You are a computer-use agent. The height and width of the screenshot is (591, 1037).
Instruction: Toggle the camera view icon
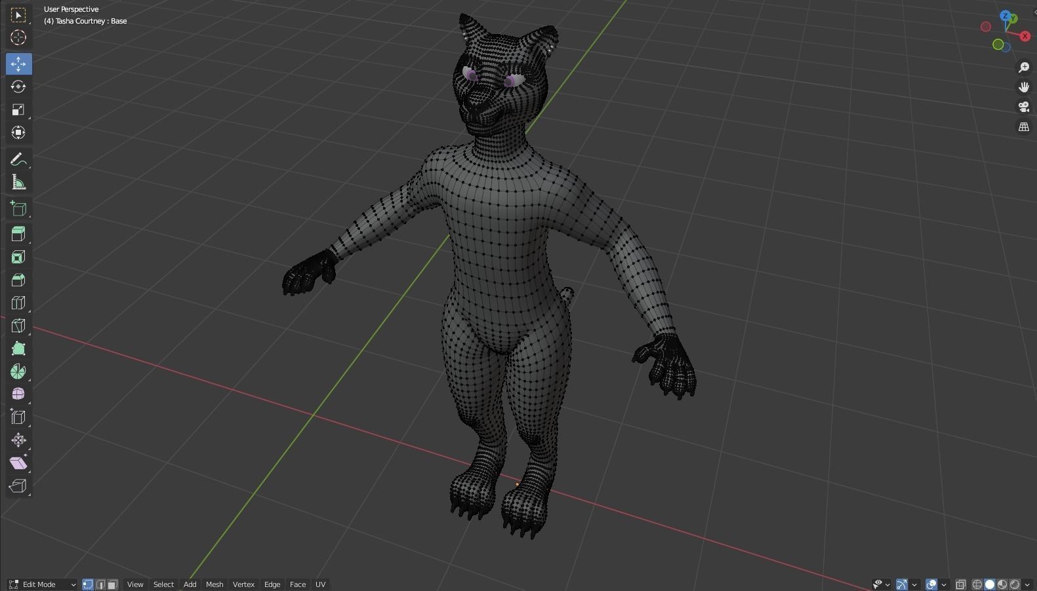1024,107
